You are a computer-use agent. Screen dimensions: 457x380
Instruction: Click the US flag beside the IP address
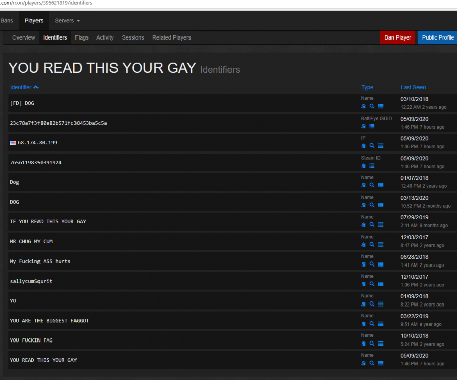[x=13, y=143]
